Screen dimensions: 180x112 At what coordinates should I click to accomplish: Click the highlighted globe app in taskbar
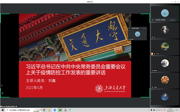pos(60,110)
